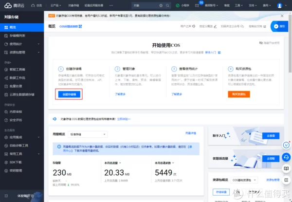Expand 常用工具 in the sidebar
Image resolution: width=292 pixels, height=202 pixels.
click(22, 154)
